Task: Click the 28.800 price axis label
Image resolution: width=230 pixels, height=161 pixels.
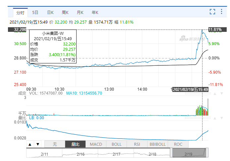Action: [20, 58]
